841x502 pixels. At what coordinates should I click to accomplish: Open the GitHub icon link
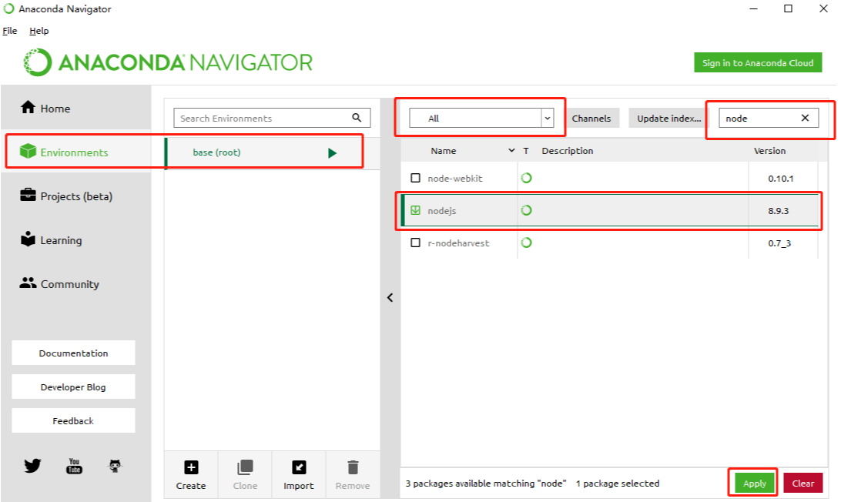pyautogui.click(x=115, y=466)
